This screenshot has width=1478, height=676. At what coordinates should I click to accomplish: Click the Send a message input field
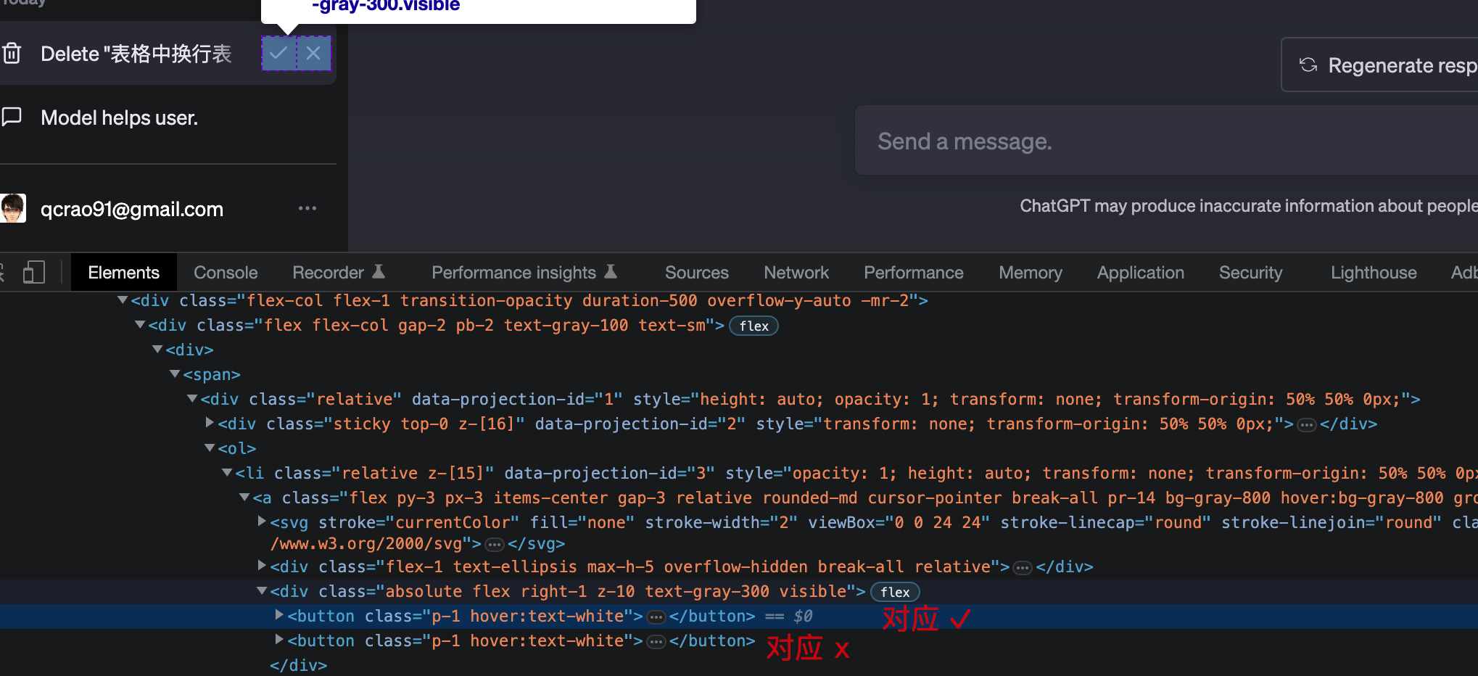click(1166, 141)
